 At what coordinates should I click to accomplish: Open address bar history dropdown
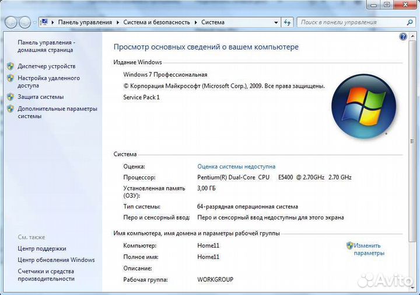click(x=276, y=23)
